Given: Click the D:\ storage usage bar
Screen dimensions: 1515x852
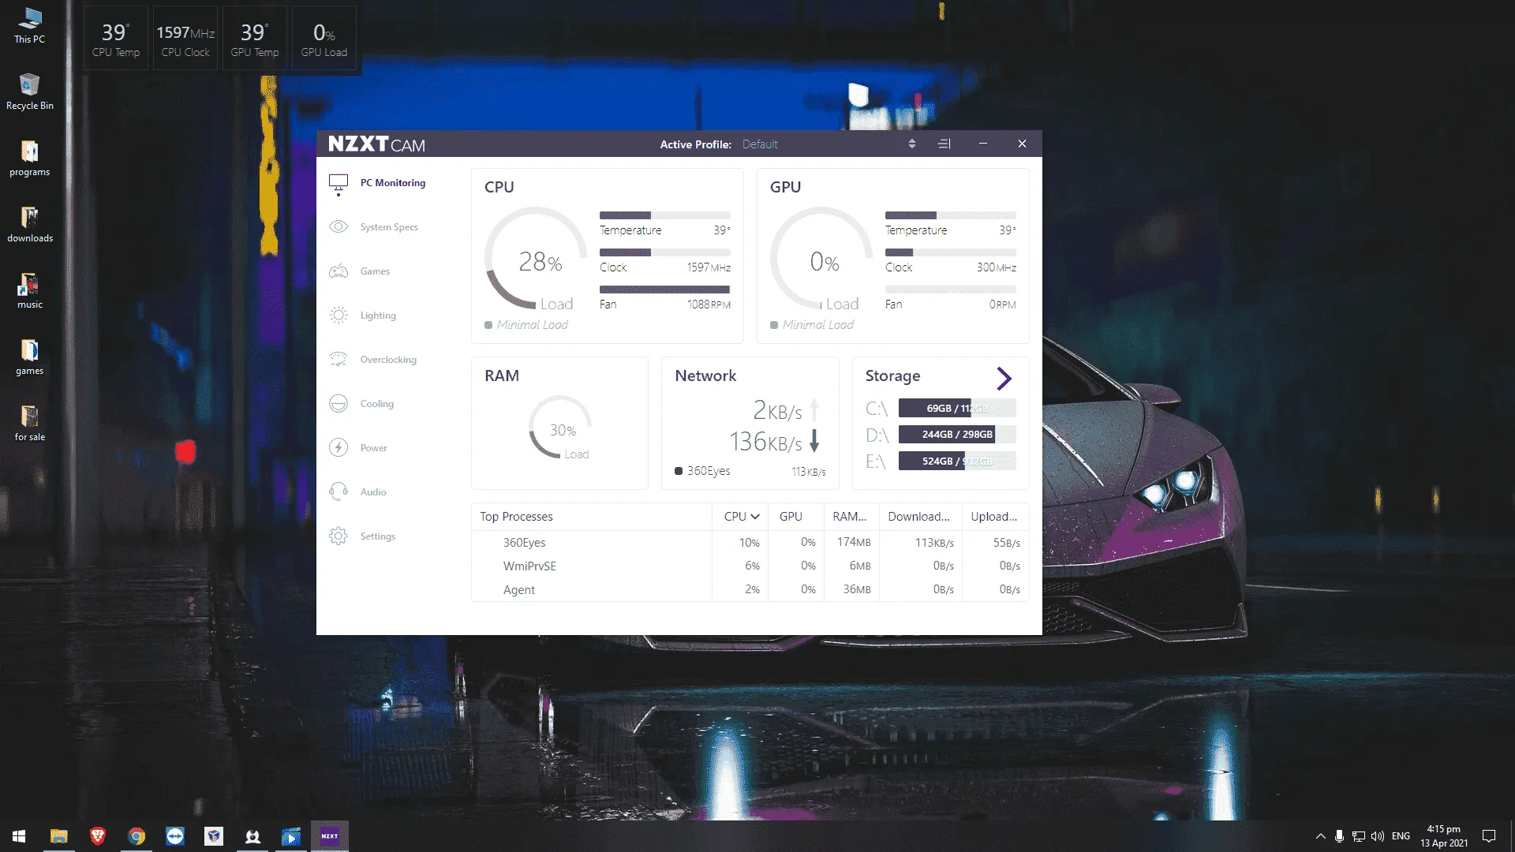Looking at the screenshot, I should click(957, 435).
